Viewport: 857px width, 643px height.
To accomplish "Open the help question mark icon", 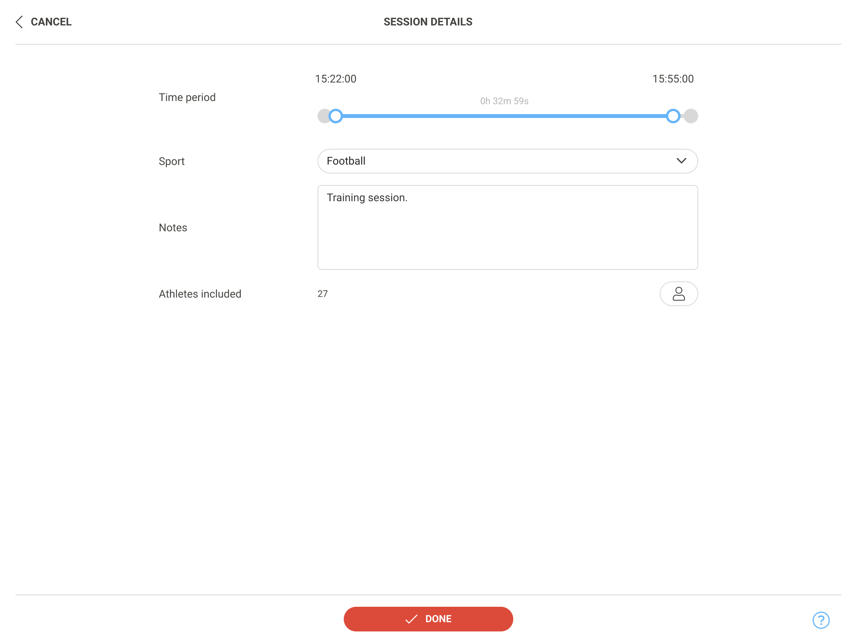I will 820,620.
